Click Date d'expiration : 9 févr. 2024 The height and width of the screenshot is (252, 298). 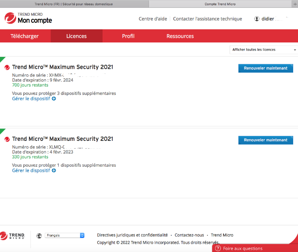coord(43,80)
